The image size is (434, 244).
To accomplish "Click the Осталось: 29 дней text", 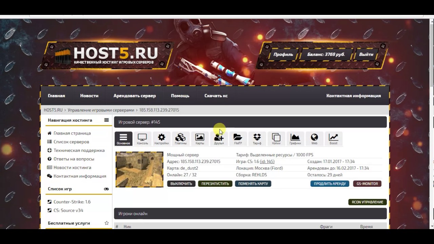I will coord(325,175).
